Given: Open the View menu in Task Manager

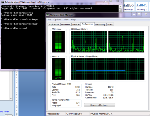Looking at the screenshot, I should [x=66, y=20].
